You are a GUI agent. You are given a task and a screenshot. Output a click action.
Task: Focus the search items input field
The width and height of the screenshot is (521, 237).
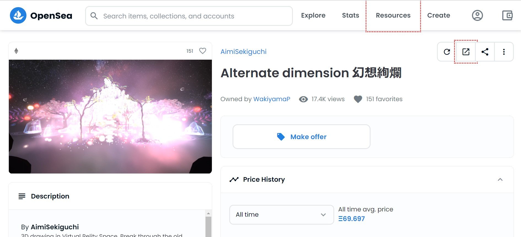click(189, 16)
